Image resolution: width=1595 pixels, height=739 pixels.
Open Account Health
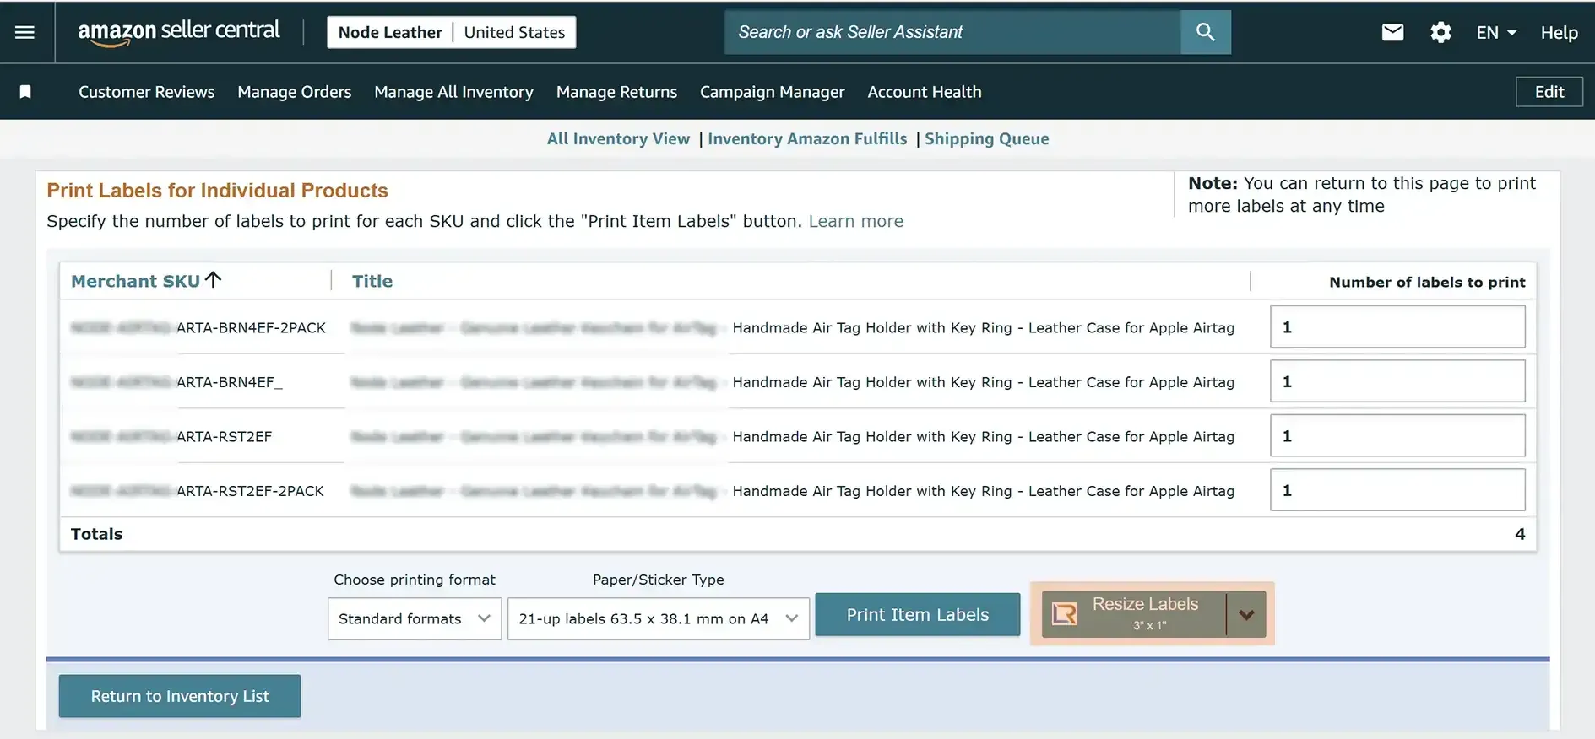[x=925, y=92]
